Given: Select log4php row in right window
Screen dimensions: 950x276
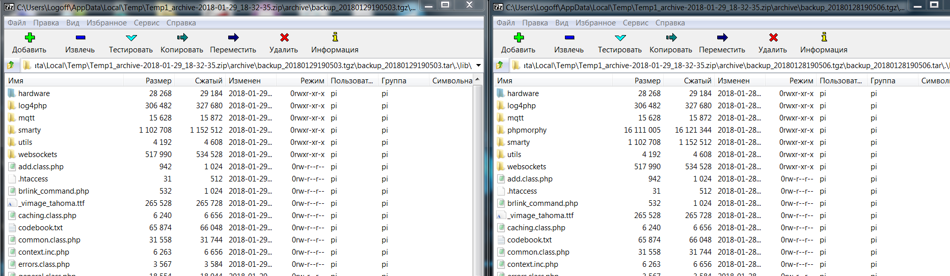Looking at the screenshot, I should (722, 105).
